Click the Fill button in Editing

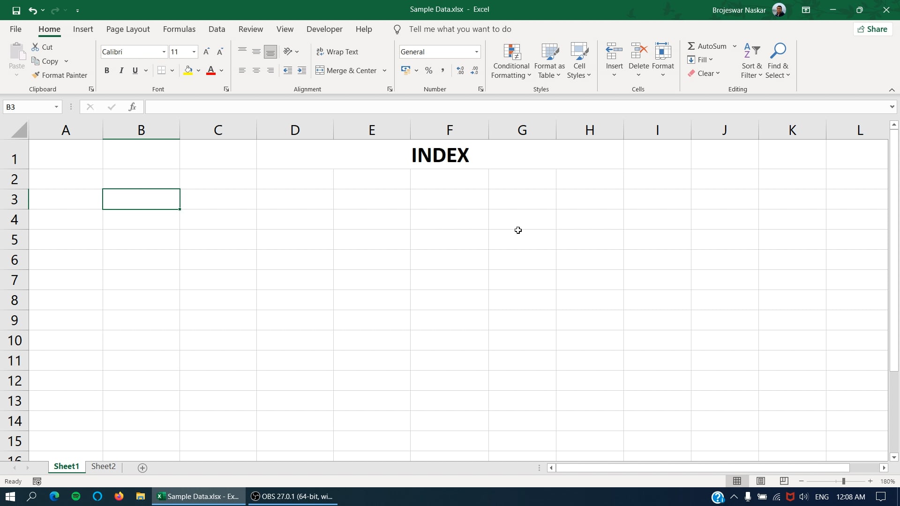click(700, 60)
